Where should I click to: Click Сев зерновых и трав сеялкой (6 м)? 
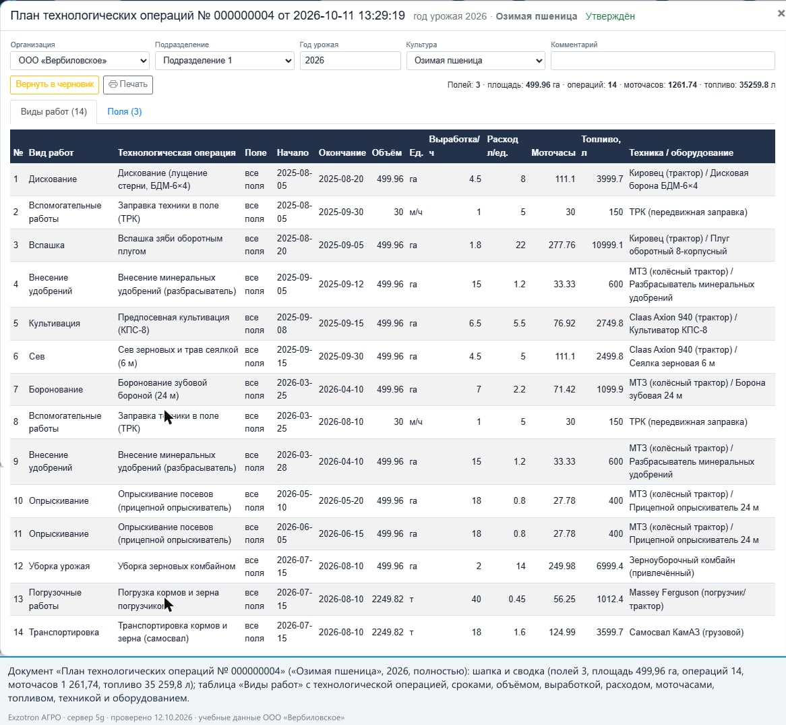[178, 356]
